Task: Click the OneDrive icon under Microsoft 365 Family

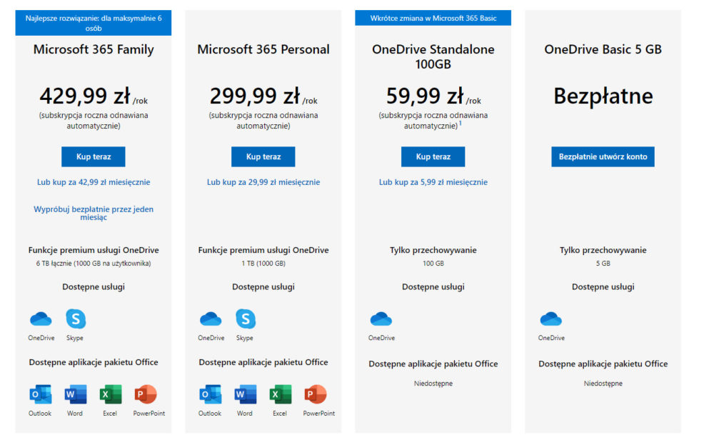Action: [x=41, y=319]
